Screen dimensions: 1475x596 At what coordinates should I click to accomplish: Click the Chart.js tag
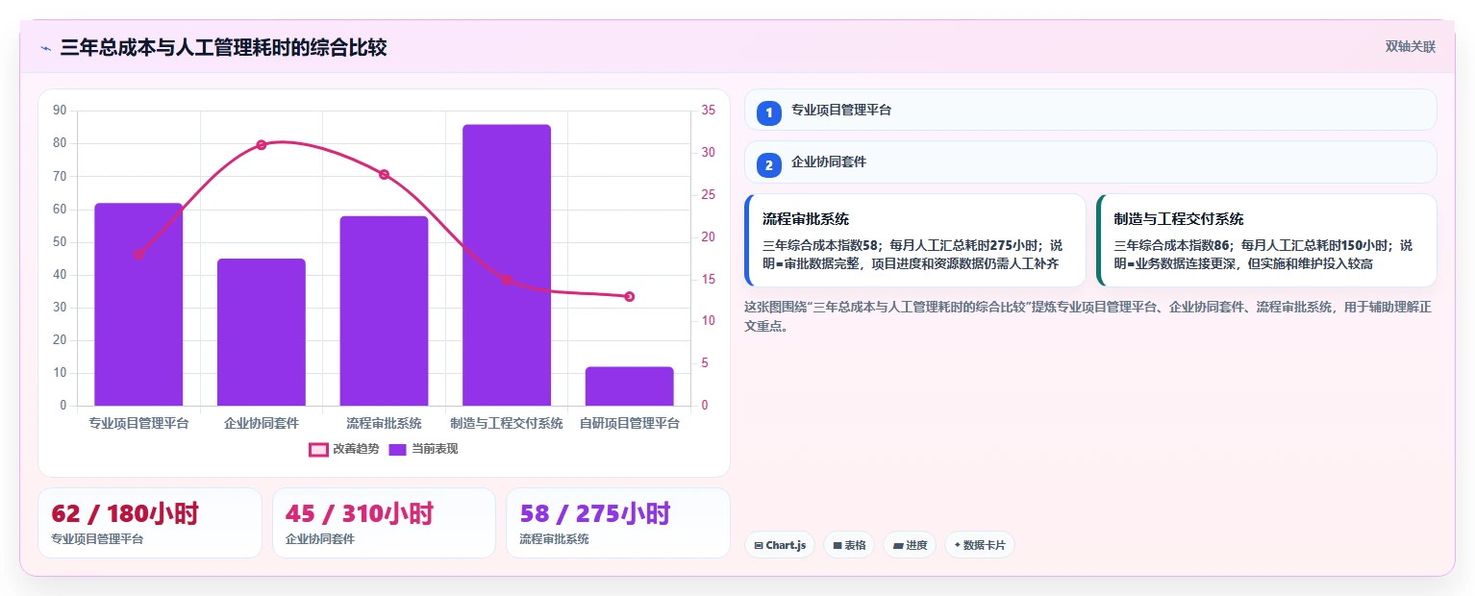780,545
